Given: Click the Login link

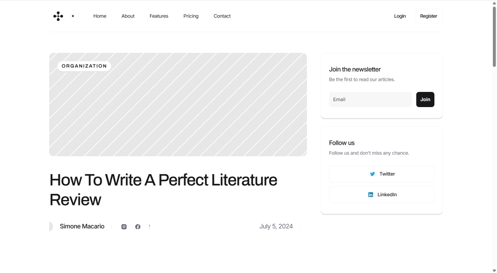Looking at the screenshot, I should (400, 16).
